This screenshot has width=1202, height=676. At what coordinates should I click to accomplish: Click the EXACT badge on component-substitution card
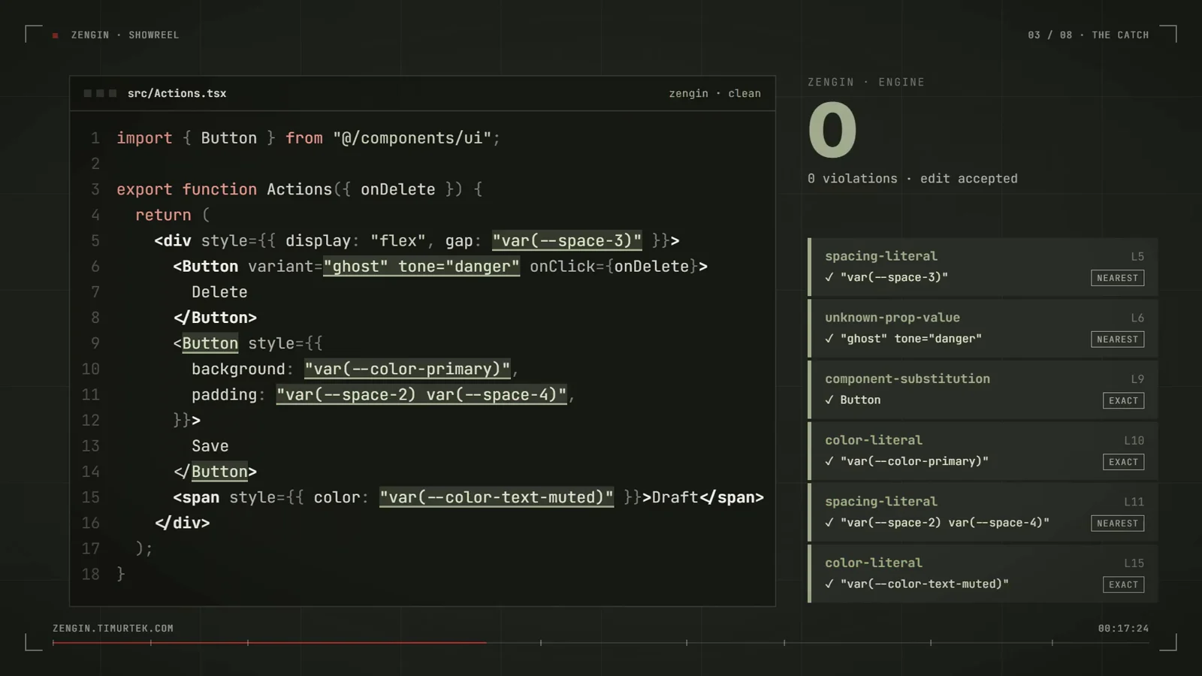(x=1123, y=400)
